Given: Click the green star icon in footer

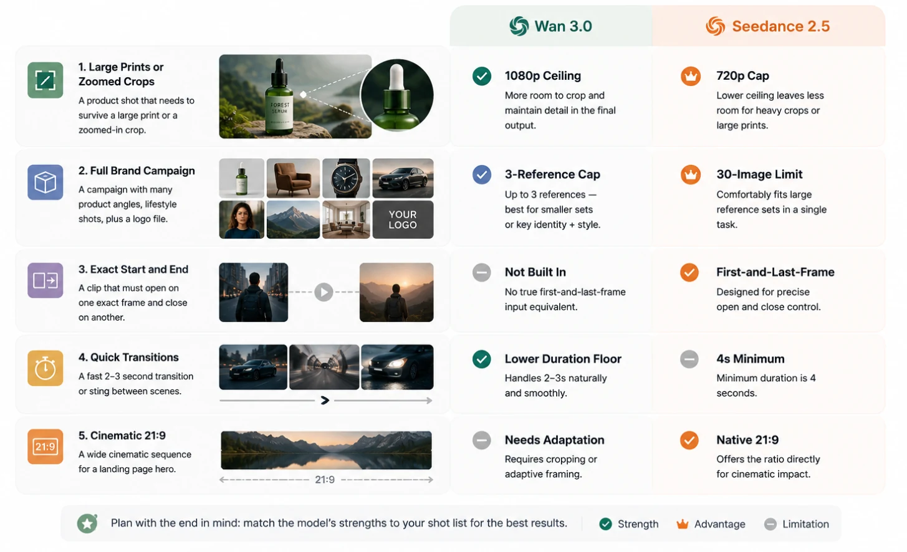Looking at the screenshot, I should [87, 523].
